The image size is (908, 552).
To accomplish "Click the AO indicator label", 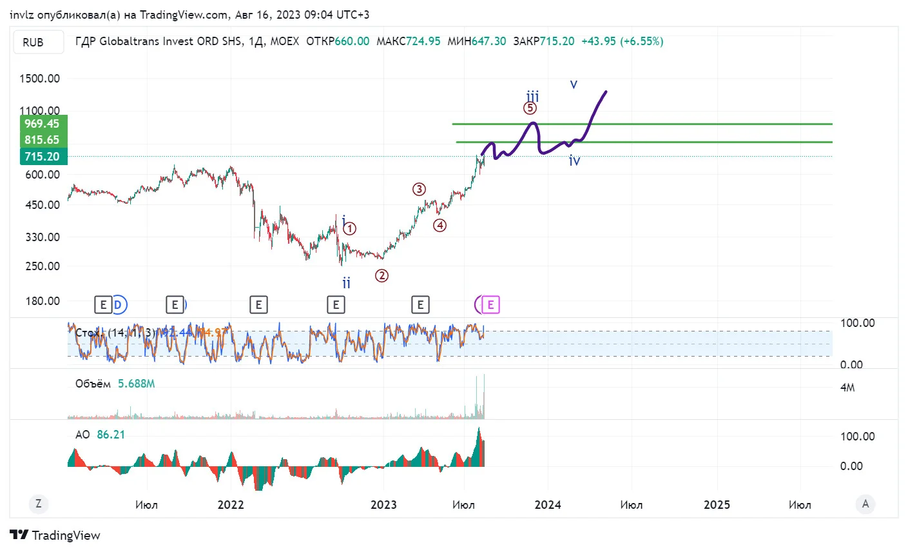I will (x=82, y=435).
